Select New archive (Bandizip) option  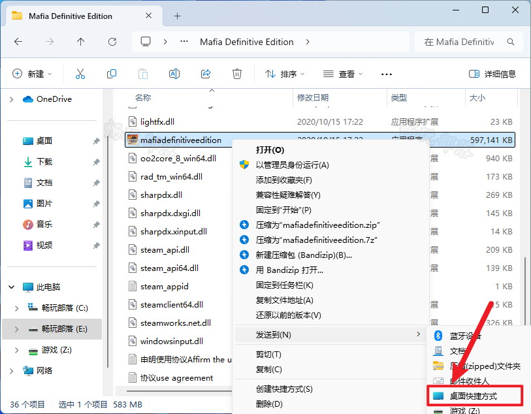point(304,255)
